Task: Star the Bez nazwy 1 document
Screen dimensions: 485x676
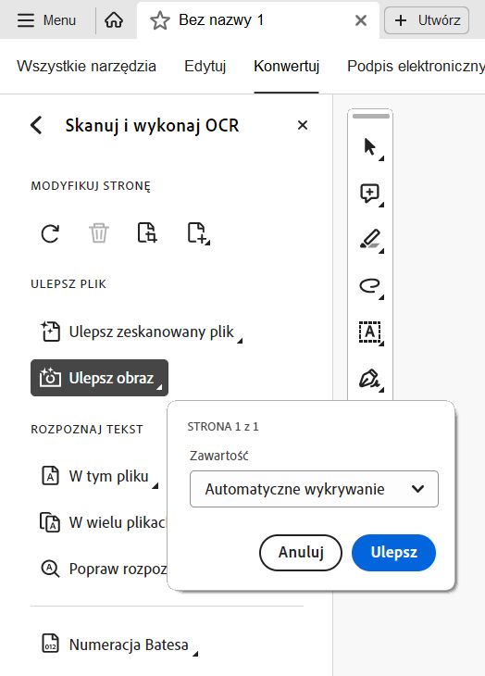Action: coord(160,20)
